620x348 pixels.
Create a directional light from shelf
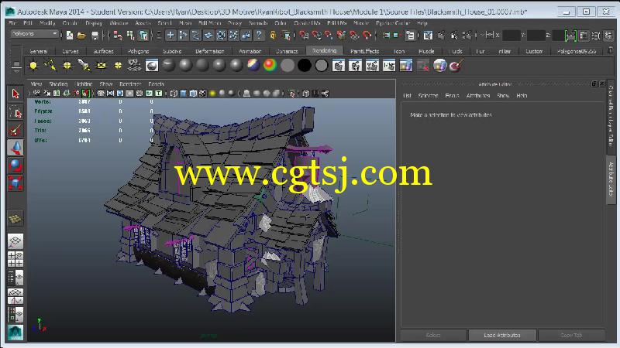coord(50,66)
